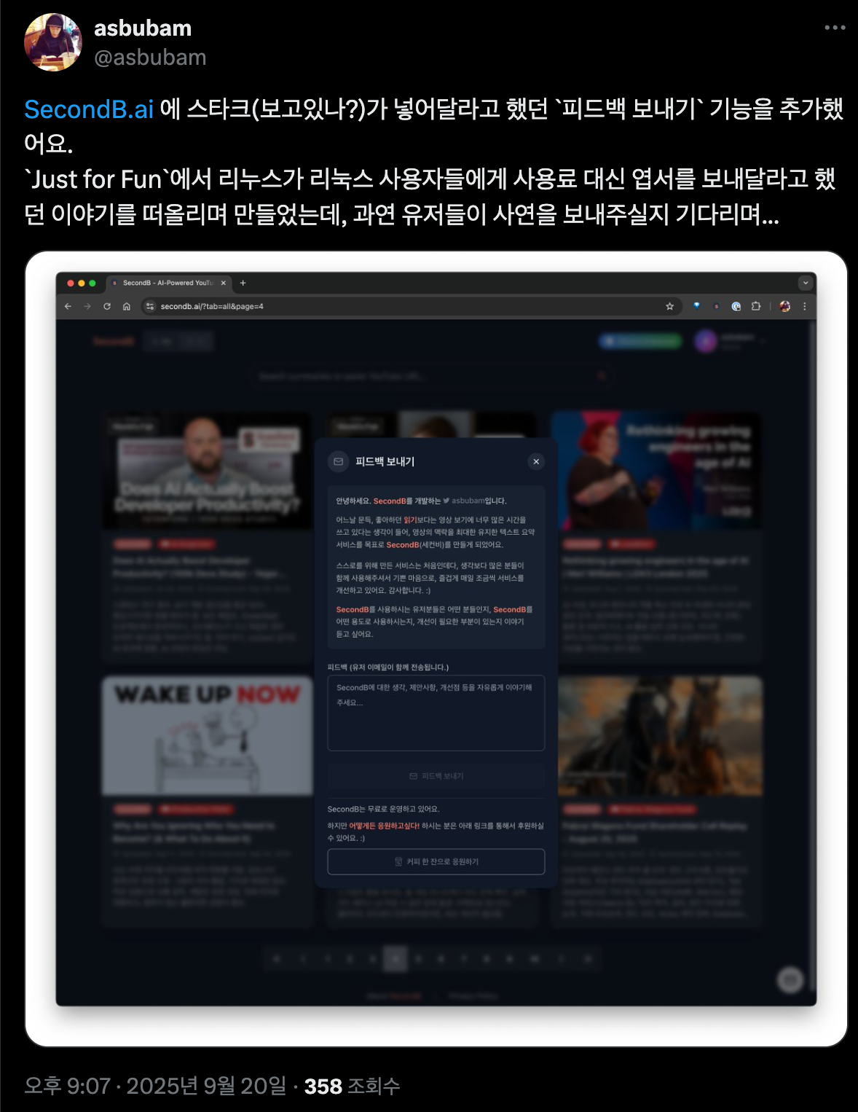The width and height of the screenshot is (858, 1112).
Task: Click the secondb.ai address bar URL
Action: (212, 307)
